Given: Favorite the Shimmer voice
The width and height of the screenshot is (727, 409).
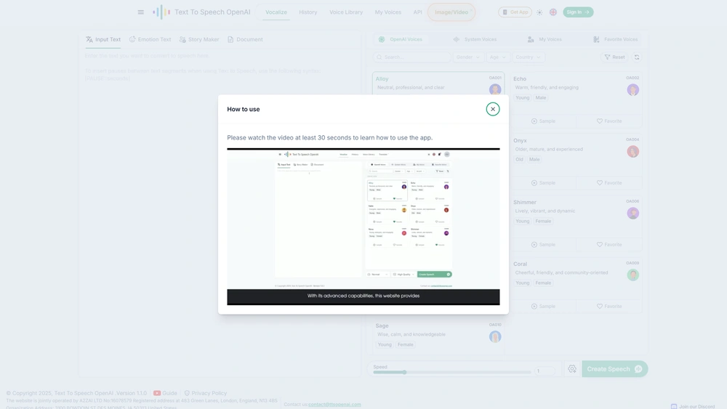Looking at the screenshot, I should click(x=609, y=244).
